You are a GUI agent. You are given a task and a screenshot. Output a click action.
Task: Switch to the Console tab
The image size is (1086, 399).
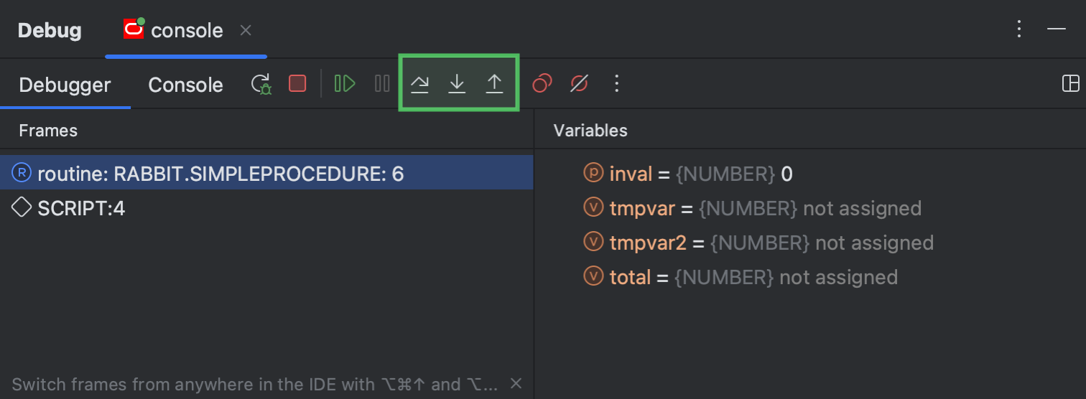coord(185,85)
